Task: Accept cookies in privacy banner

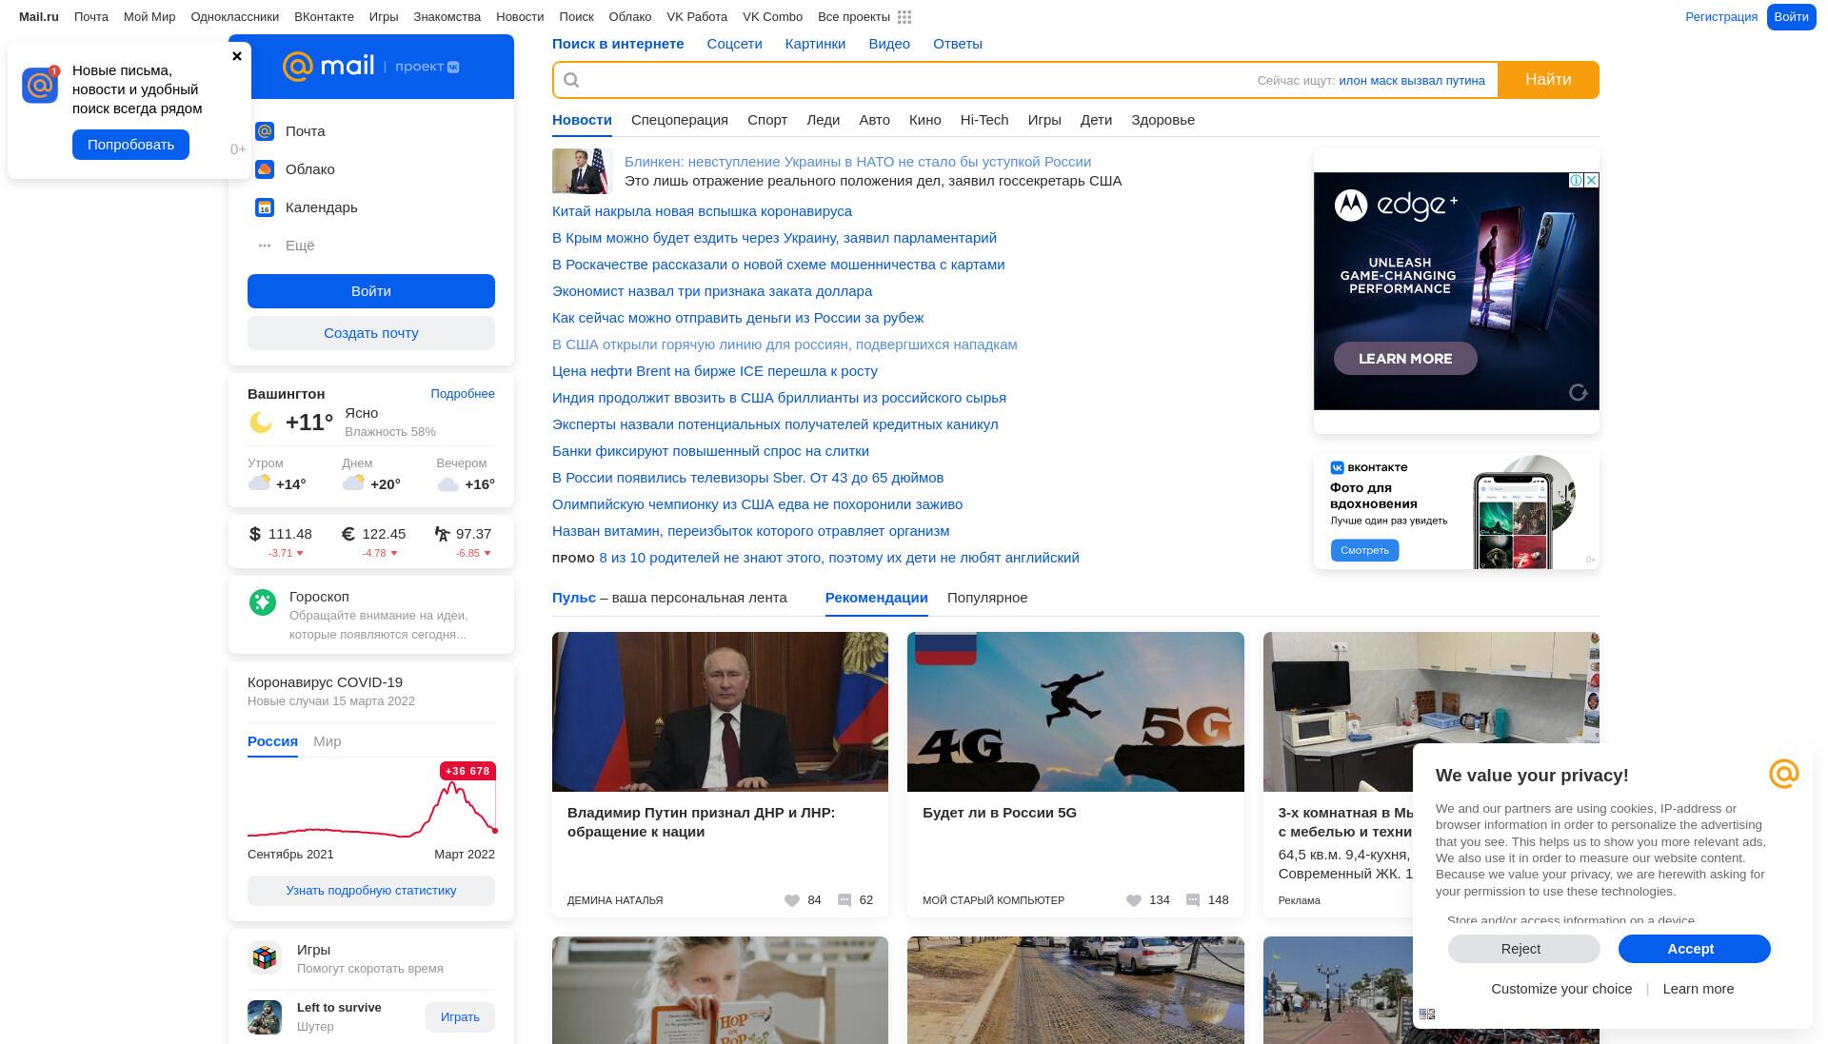Action: [x=1695, y=949]
